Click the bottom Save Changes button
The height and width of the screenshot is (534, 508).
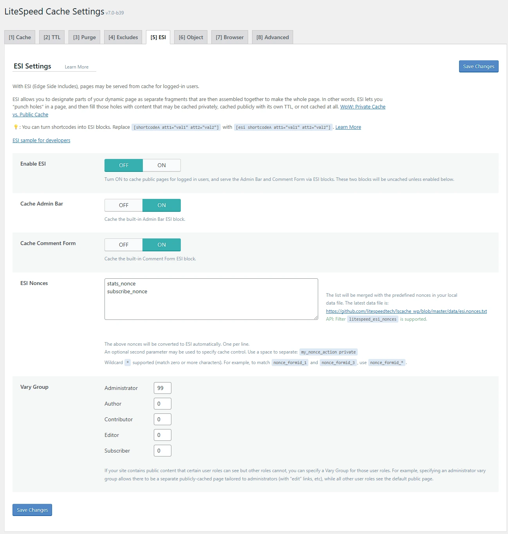tap(32, 510)
